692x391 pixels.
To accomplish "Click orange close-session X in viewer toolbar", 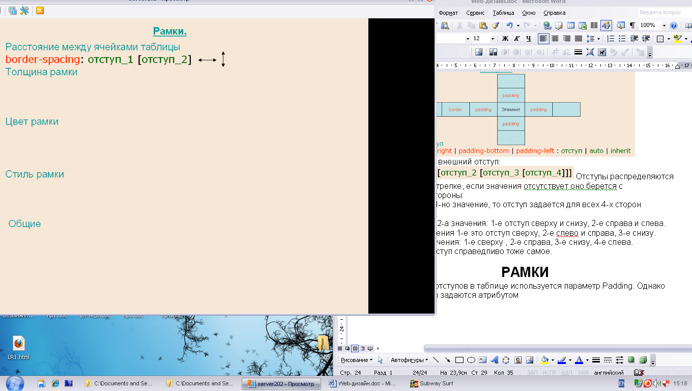I will click(x=40, y=10).
